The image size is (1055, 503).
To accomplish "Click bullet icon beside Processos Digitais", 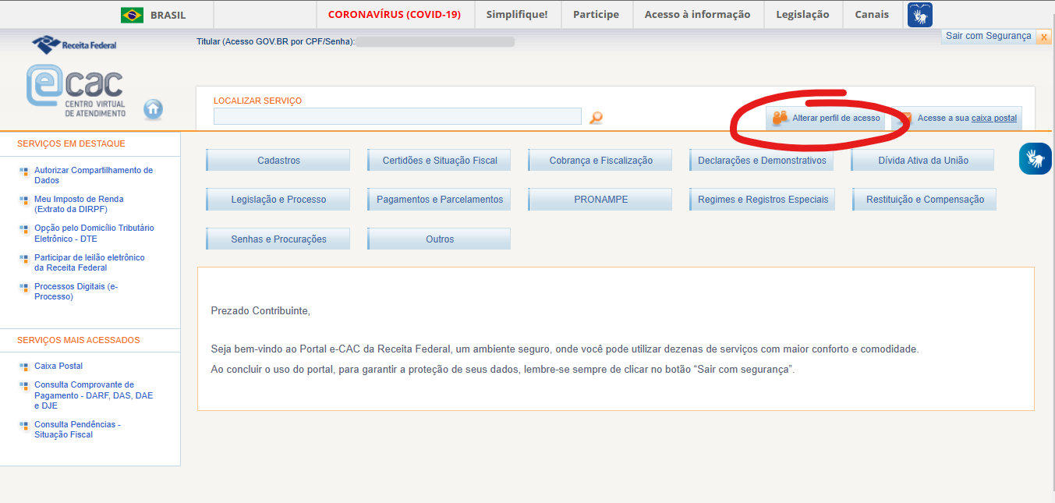I will coord(24,288).
